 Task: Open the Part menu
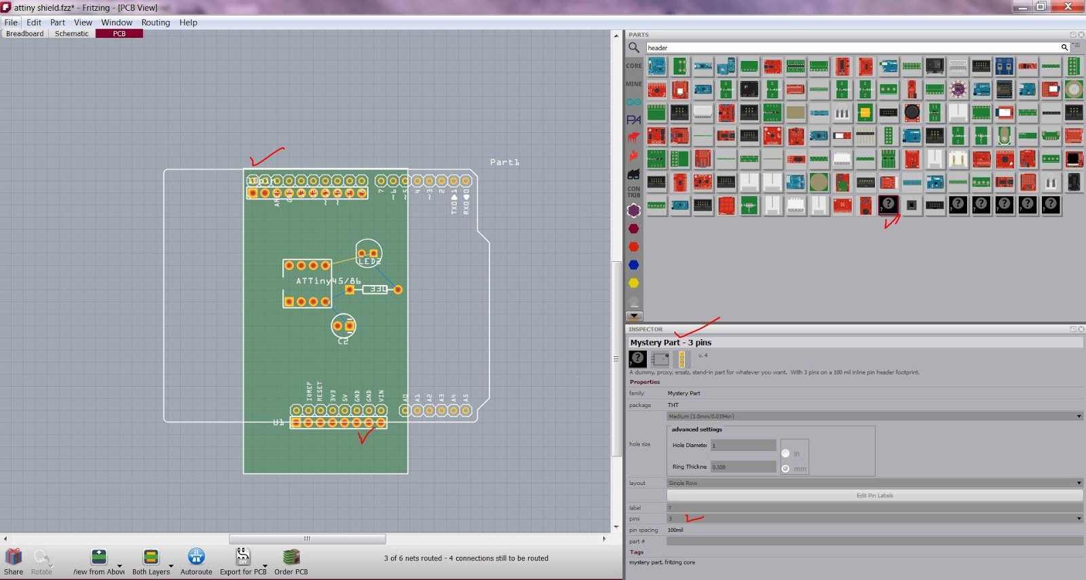point(58,22)
